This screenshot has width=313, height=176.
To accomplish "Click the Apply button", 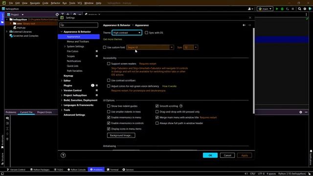I will (x=245, y=155).
